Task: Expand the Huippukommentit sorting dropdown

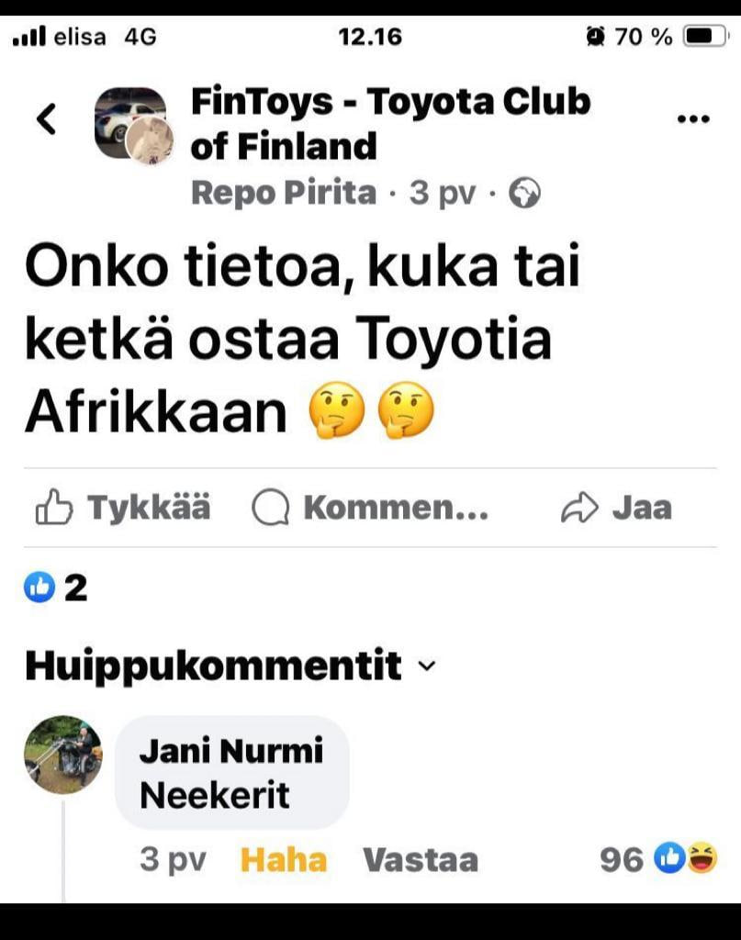Action: click(x=230, y=666)
